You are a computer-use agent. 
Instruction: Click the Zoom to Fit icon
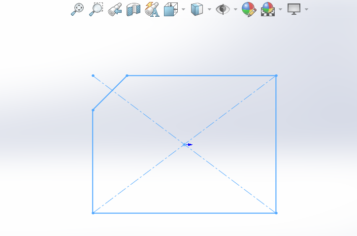coord(77,9)
